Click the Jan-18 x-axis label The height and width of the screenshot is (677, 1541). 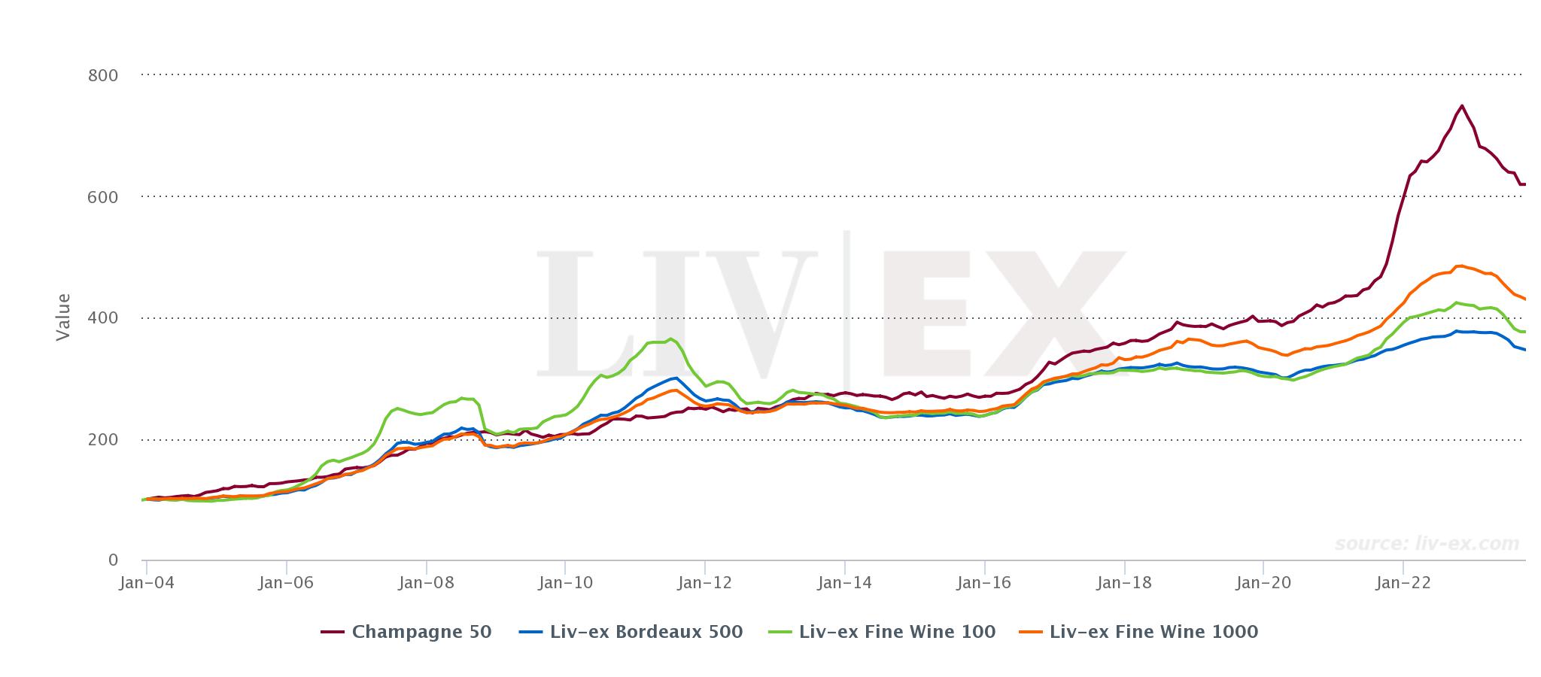pos(1124,583)
